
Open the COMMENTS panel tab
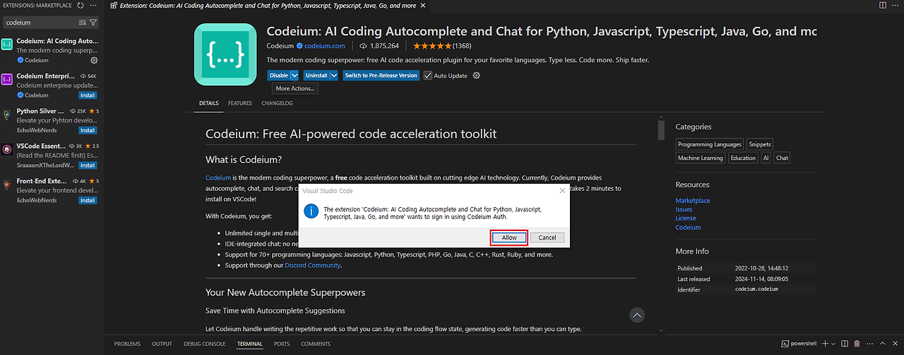point(316,344)
